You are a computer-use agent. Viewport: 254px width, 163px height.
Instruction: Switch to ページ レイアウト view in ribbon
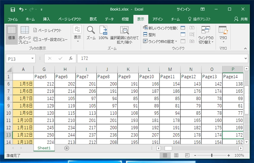[47, 30]
